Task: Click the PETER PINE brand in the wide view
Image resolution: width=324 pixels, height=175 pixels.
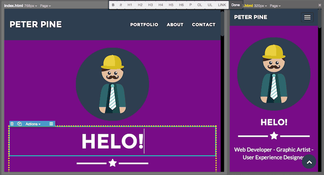Action: (x=36, y=24)
